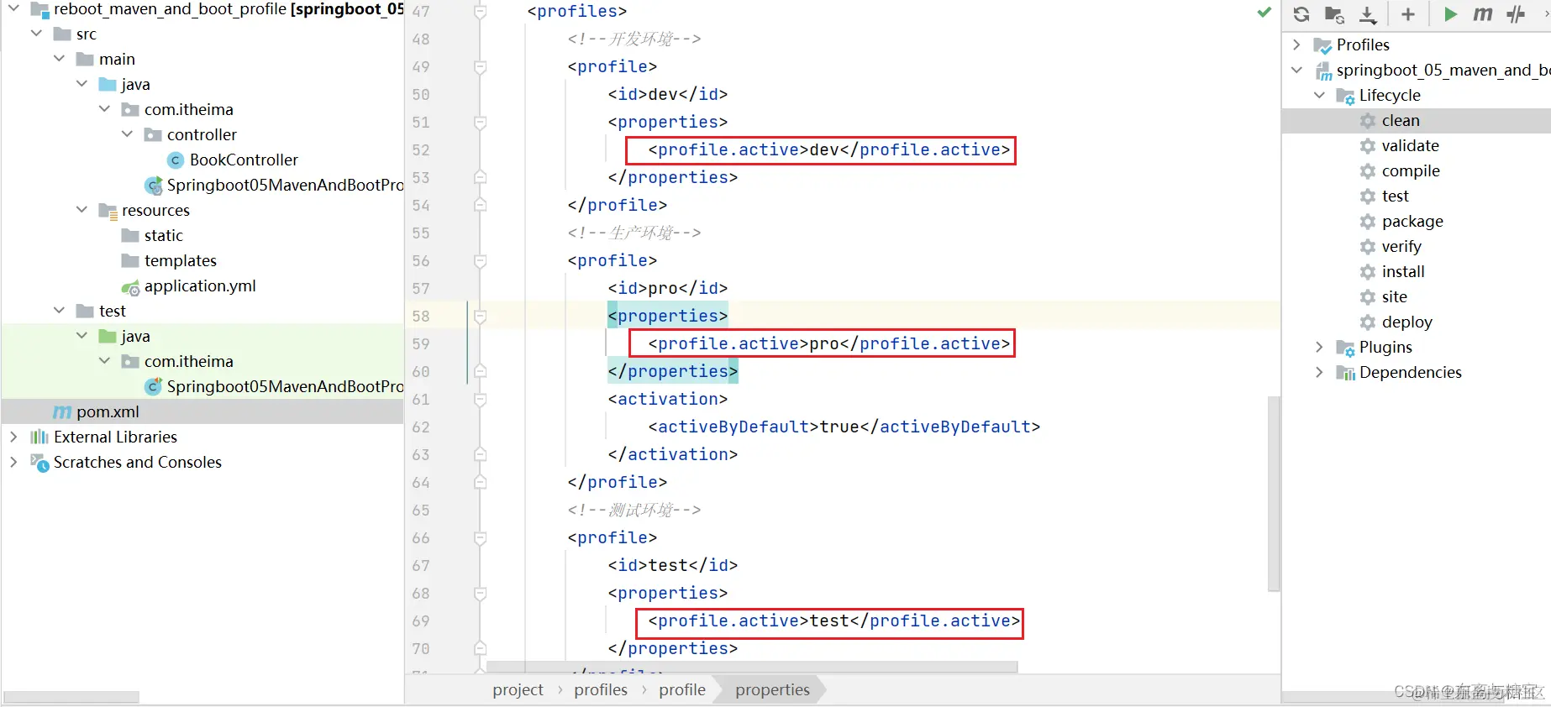The height and width of the screenshot is (707, 1551).
Task: Click the green inspection checkmark icon
Action: pyautogui.click(x=1264, y=12)
